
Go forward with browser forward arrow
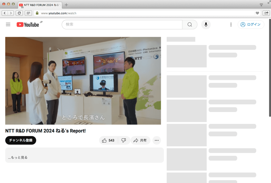click(11, 13)
